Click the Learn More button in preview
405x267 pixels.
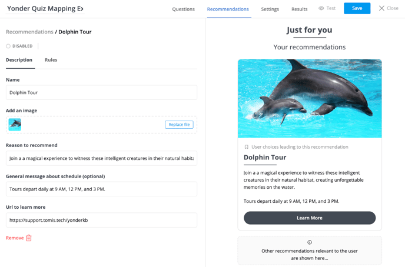tap(310, 218)
